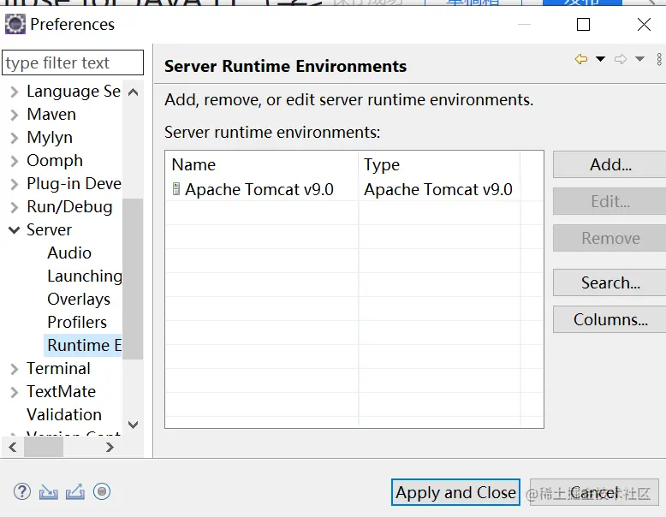Click the oomph preference recorder icon

coord(102,491)
